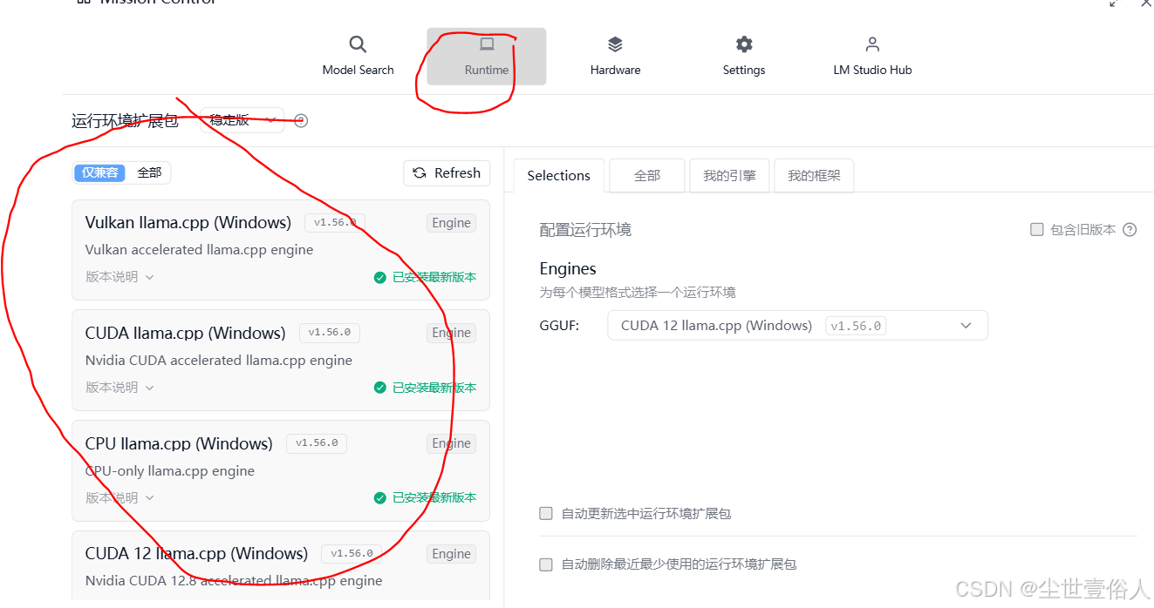Click CUDA llama.cpp (Windows) title

(185, 333)
